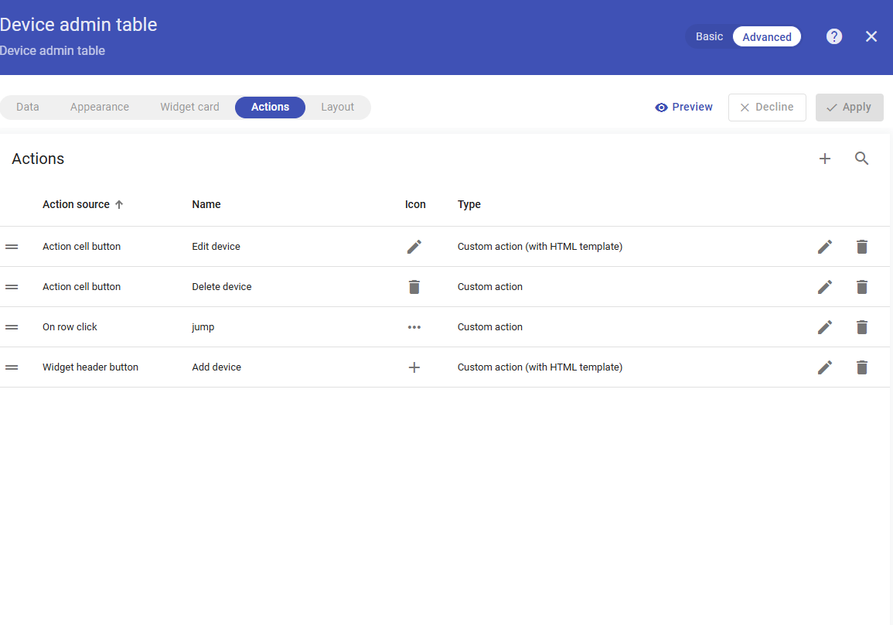The height and width of the screenshot is (625, 893).
Task: Edit the 'Edit device' action row
Action: point(825,247)
